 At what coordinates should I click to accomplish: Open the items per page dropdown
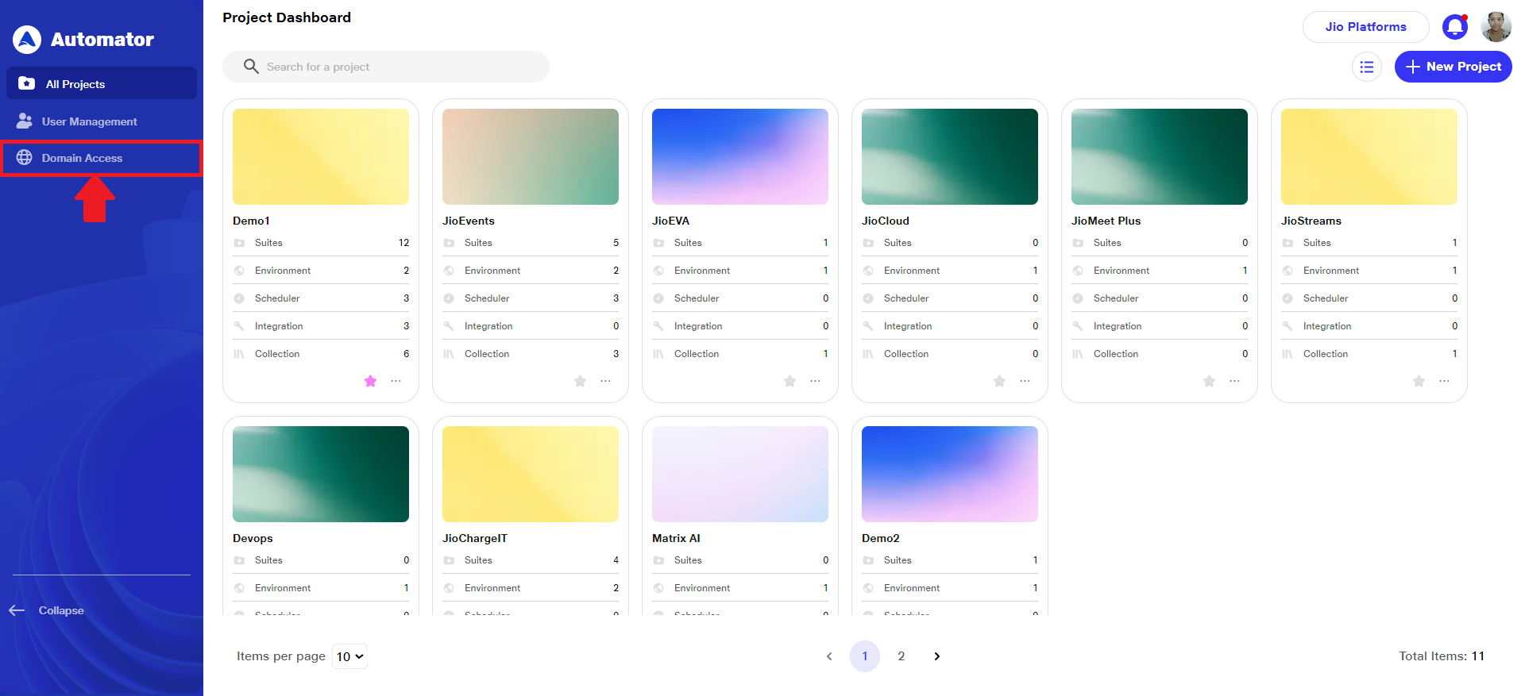[349, 656]
